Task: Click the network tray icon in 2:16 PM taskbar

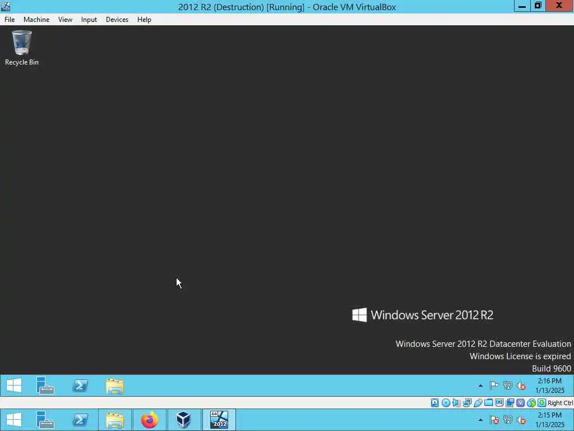Action: 508,386
